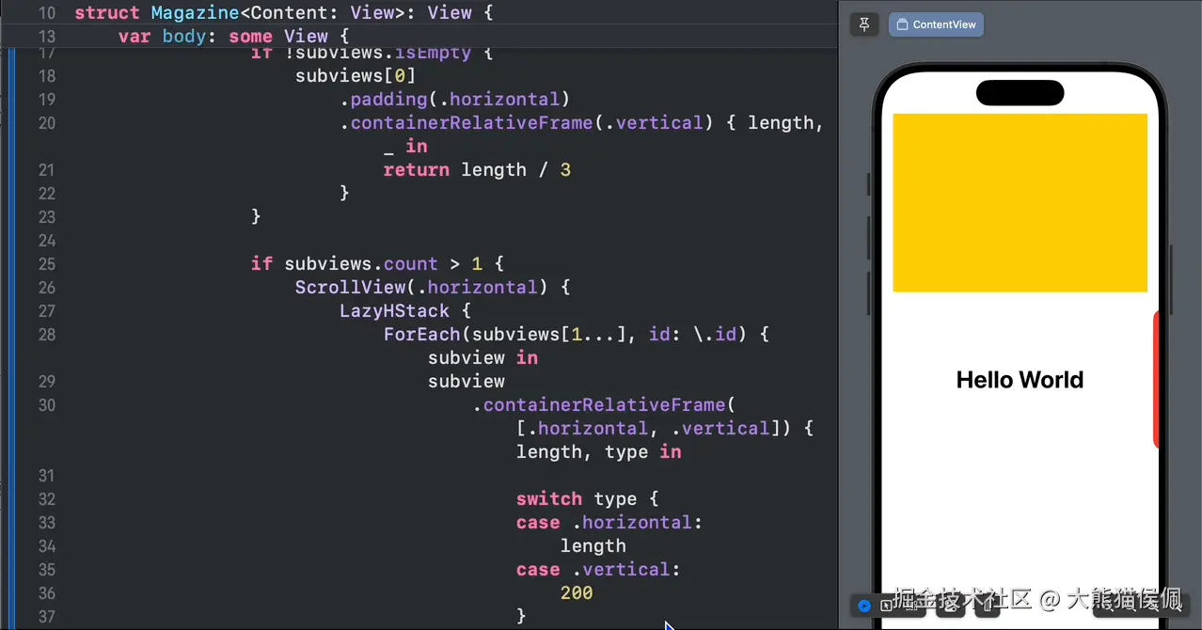The width and height of the screenshot is (1202, 630).
Task: Click the value 200 on line 36
Action: pos(577,593)
